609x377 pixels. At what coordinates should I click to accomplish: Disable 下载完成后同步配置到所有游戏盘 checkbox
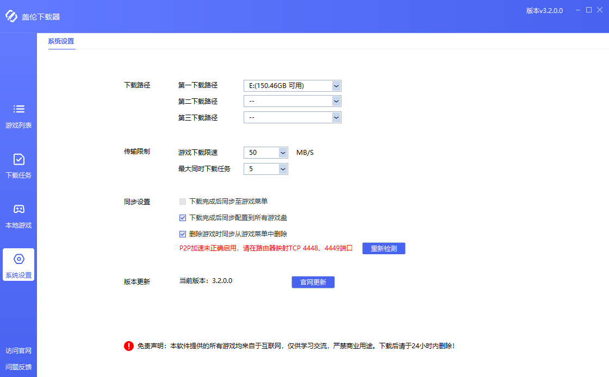(182, 218)
